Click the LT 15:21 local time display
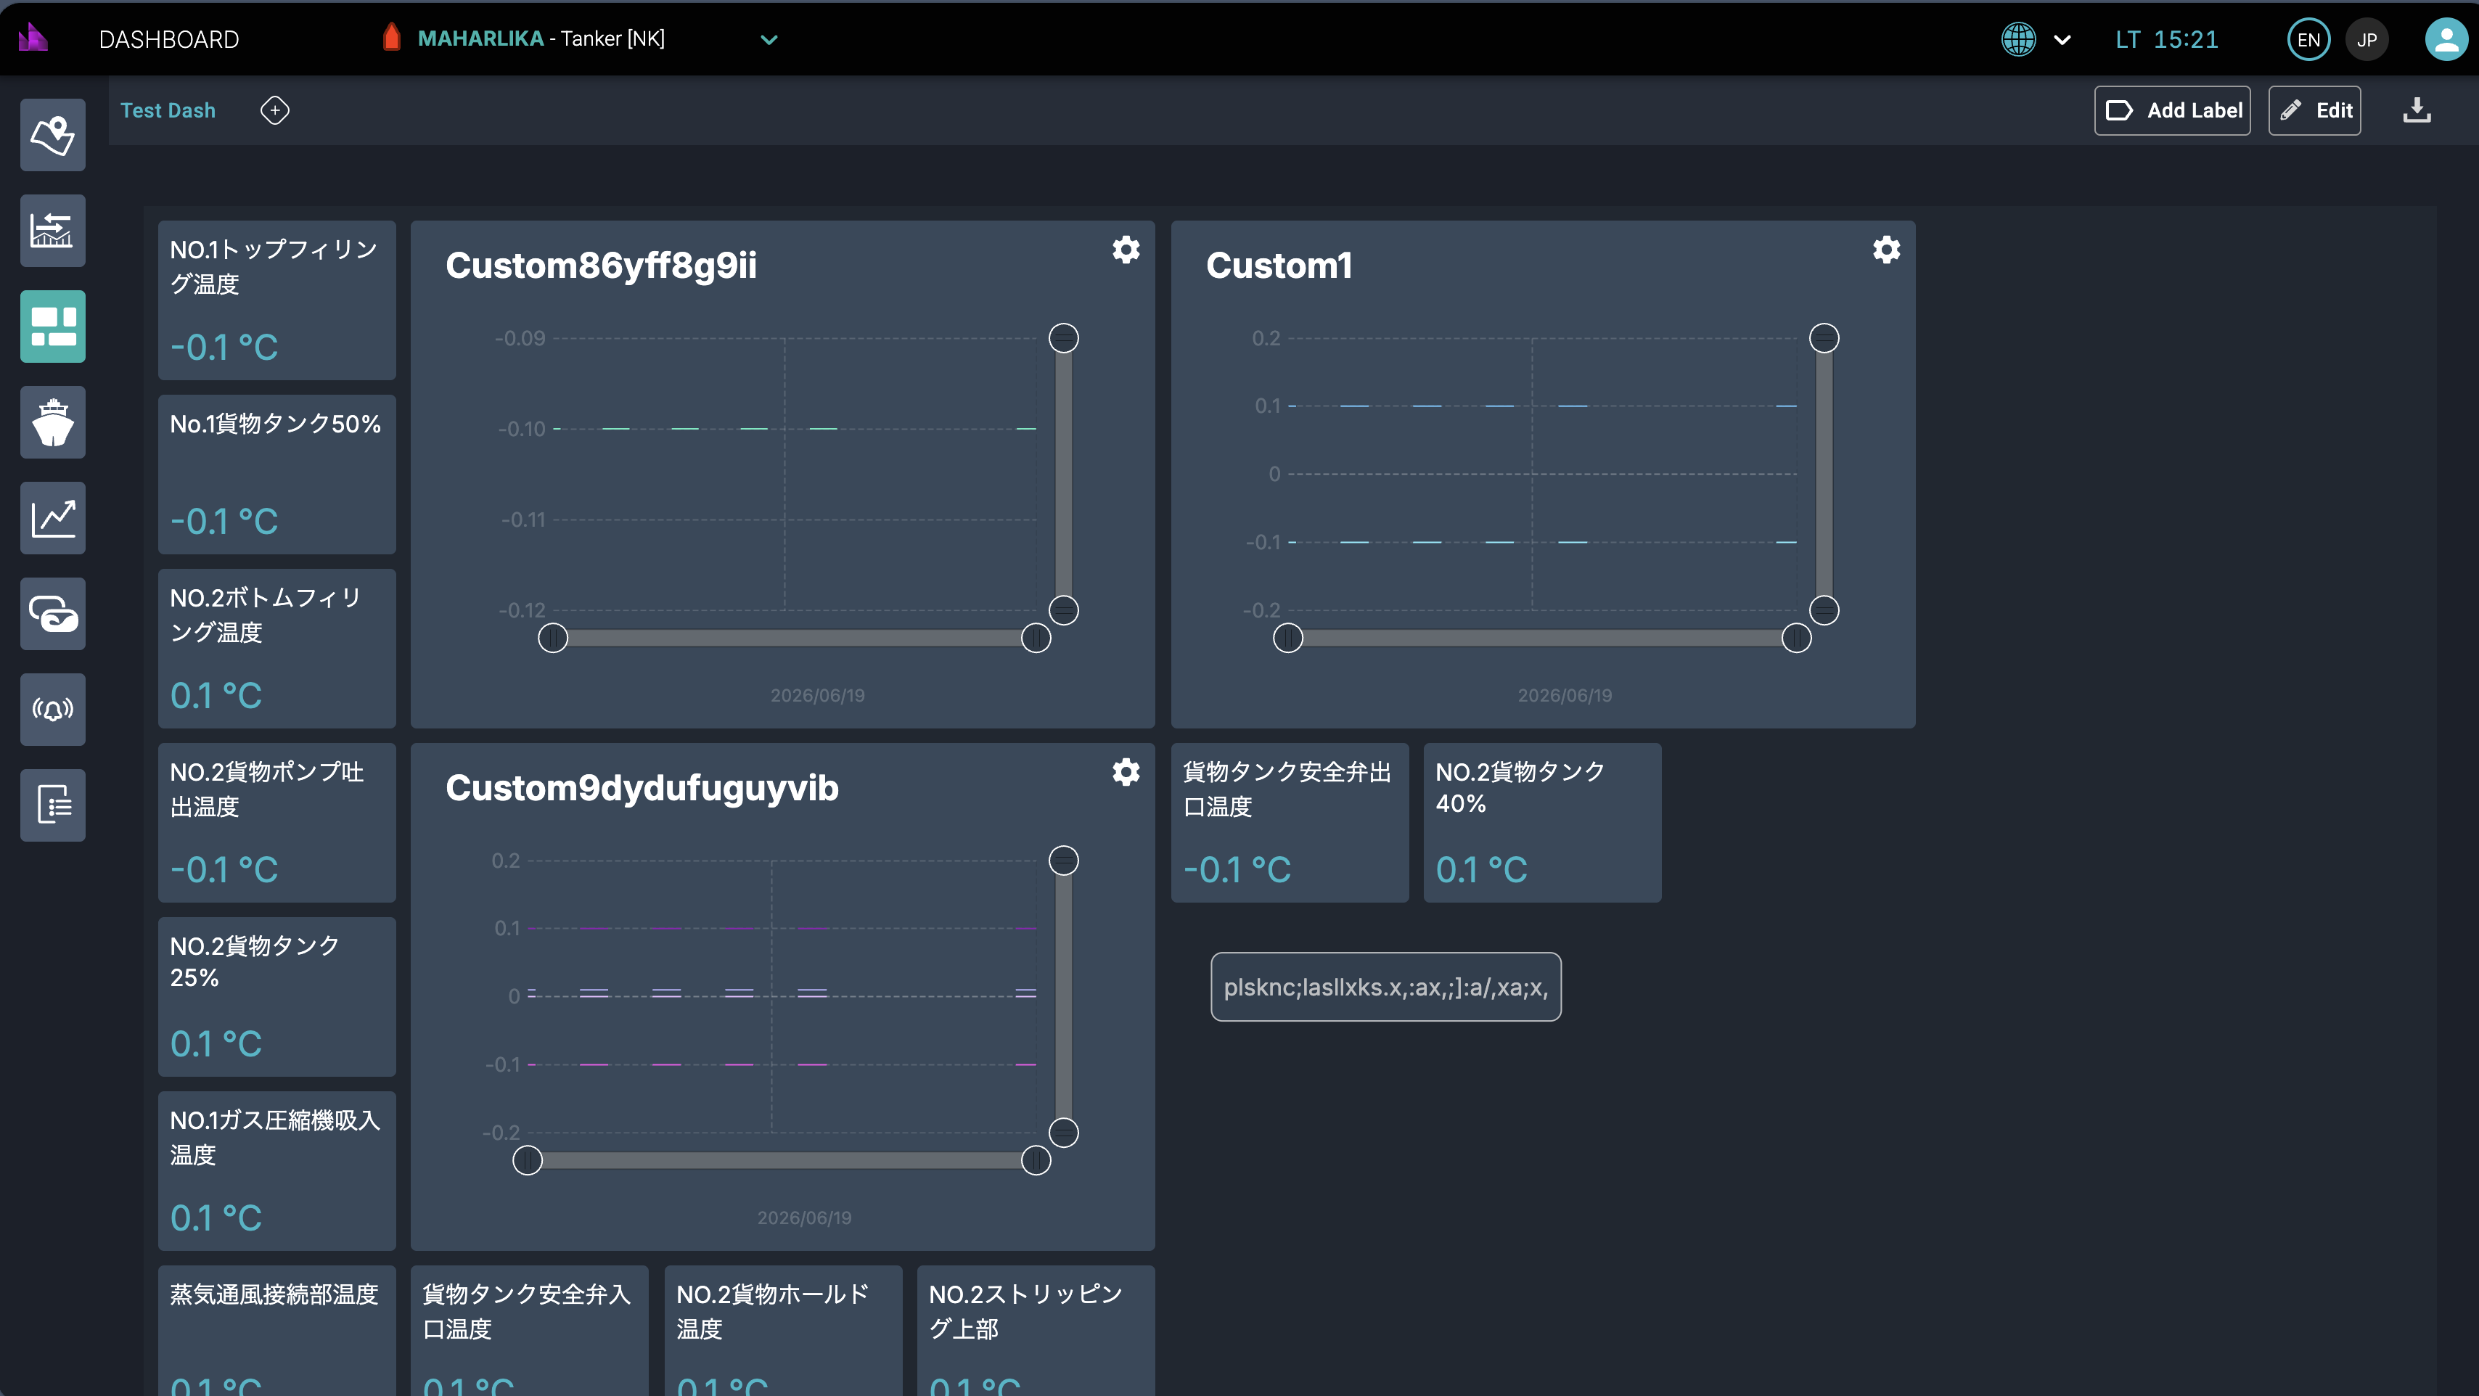Viewport: 2479px width, 1396px height. click(x=2167, y=39)
